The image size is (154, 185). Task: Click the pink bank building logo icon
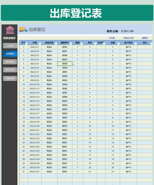(x=10, y=30)
